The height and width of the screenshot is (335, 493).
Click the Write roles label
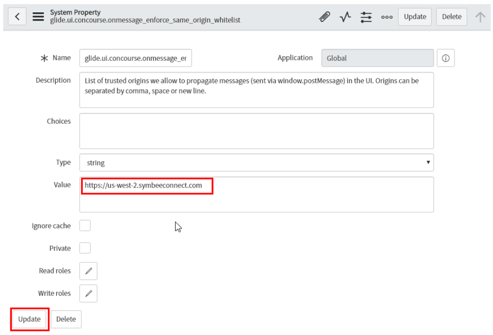54,293
